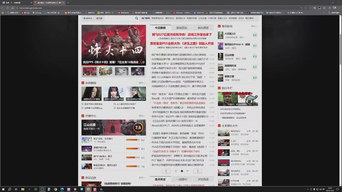This screenshot has height=192, width=342.
Task: Click the 8.2 orange rating bar
Action: [x=133, y=140]
